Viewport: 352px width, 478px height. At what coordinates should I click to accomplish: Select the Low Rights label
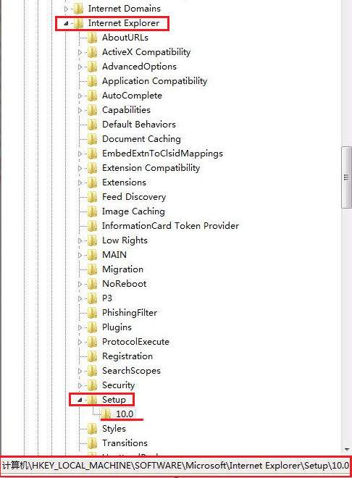click(x=125, y=240)
